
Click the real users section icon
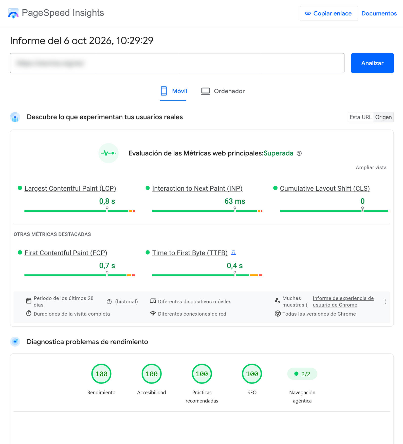(x=15, y=117)
